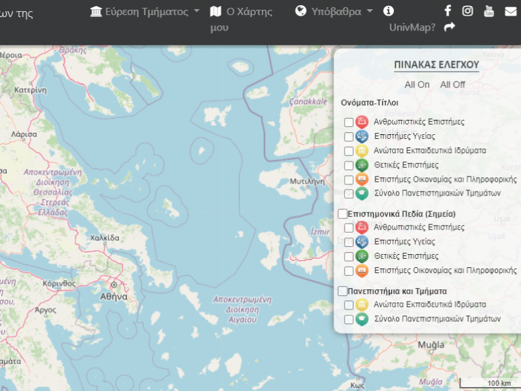Check Θετικές Επιστήμες box under Ονόματα-Τίτλοι
This screenshot has height=391, width=521.
(348, 166)
